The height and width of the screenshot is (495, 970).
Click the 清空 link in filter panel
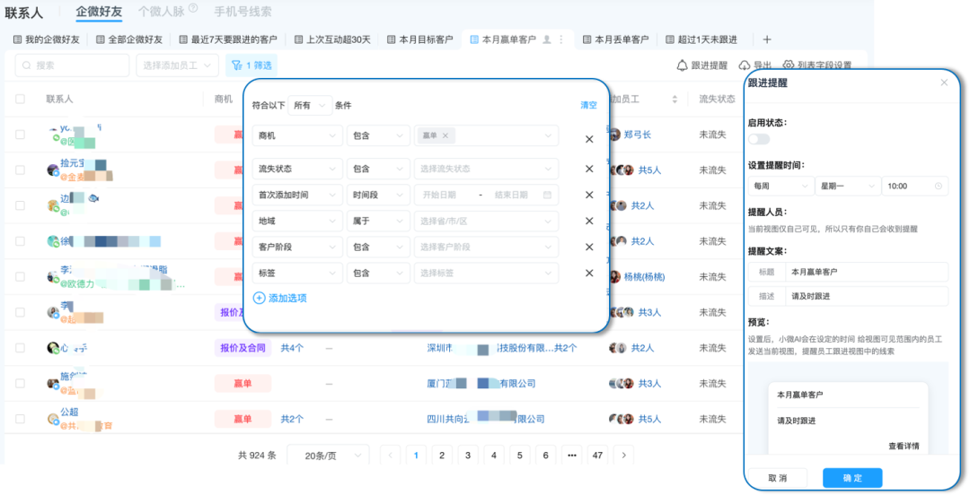point(588,105)
